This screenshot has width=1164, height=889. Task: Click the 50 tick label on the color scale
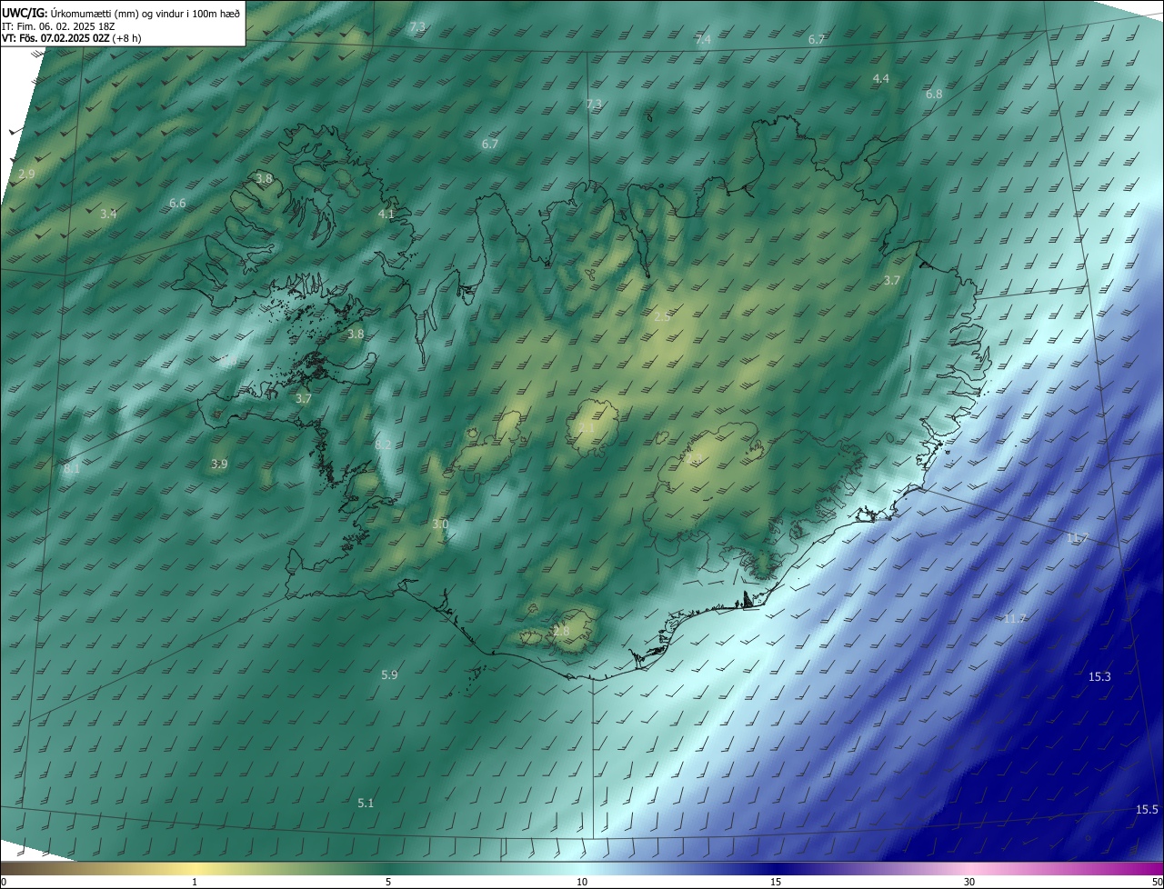pyautogui.click(x=1157, y=882)
